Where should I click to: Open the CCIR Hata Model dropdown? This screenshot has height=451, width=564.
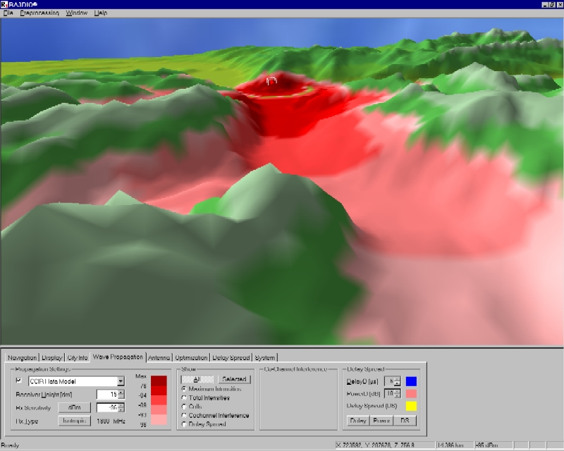(121, 381)
